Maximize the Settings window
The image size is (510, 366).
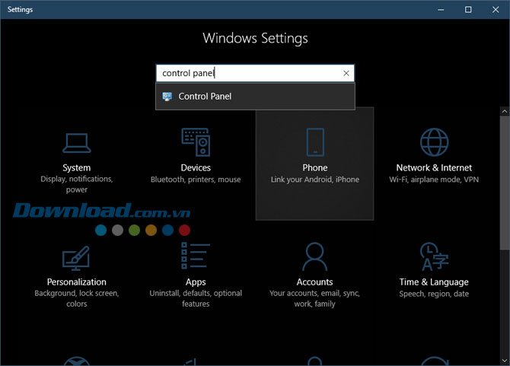pyautogui.click(x=468, y=10)
